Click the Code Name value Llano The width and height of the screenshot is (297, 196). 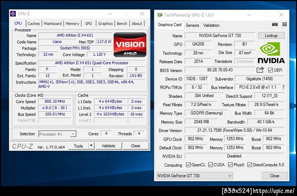[57, 42]
